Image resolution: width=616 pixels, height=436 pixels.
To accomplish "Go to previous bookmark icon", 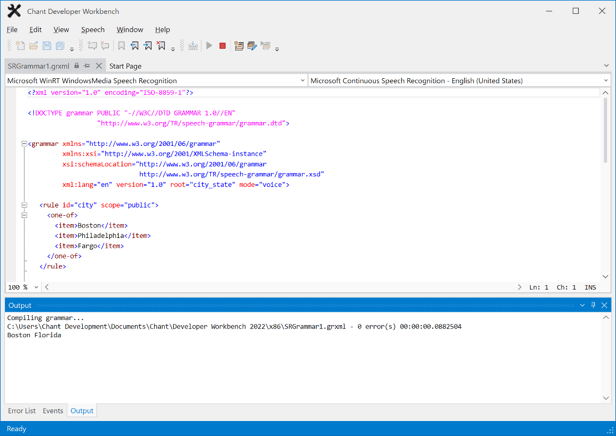I will [x=135, y=45].
